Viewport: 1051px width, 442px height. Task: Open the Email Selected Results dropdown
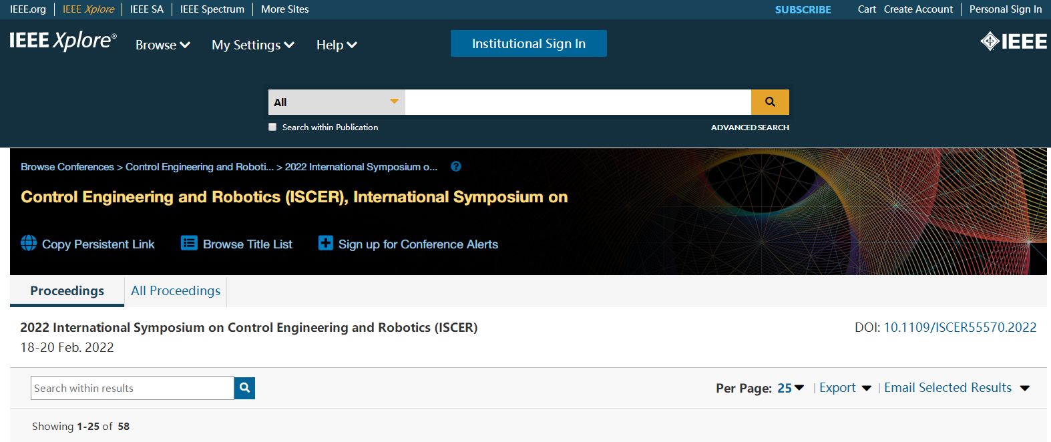click(x=957, y=388)
